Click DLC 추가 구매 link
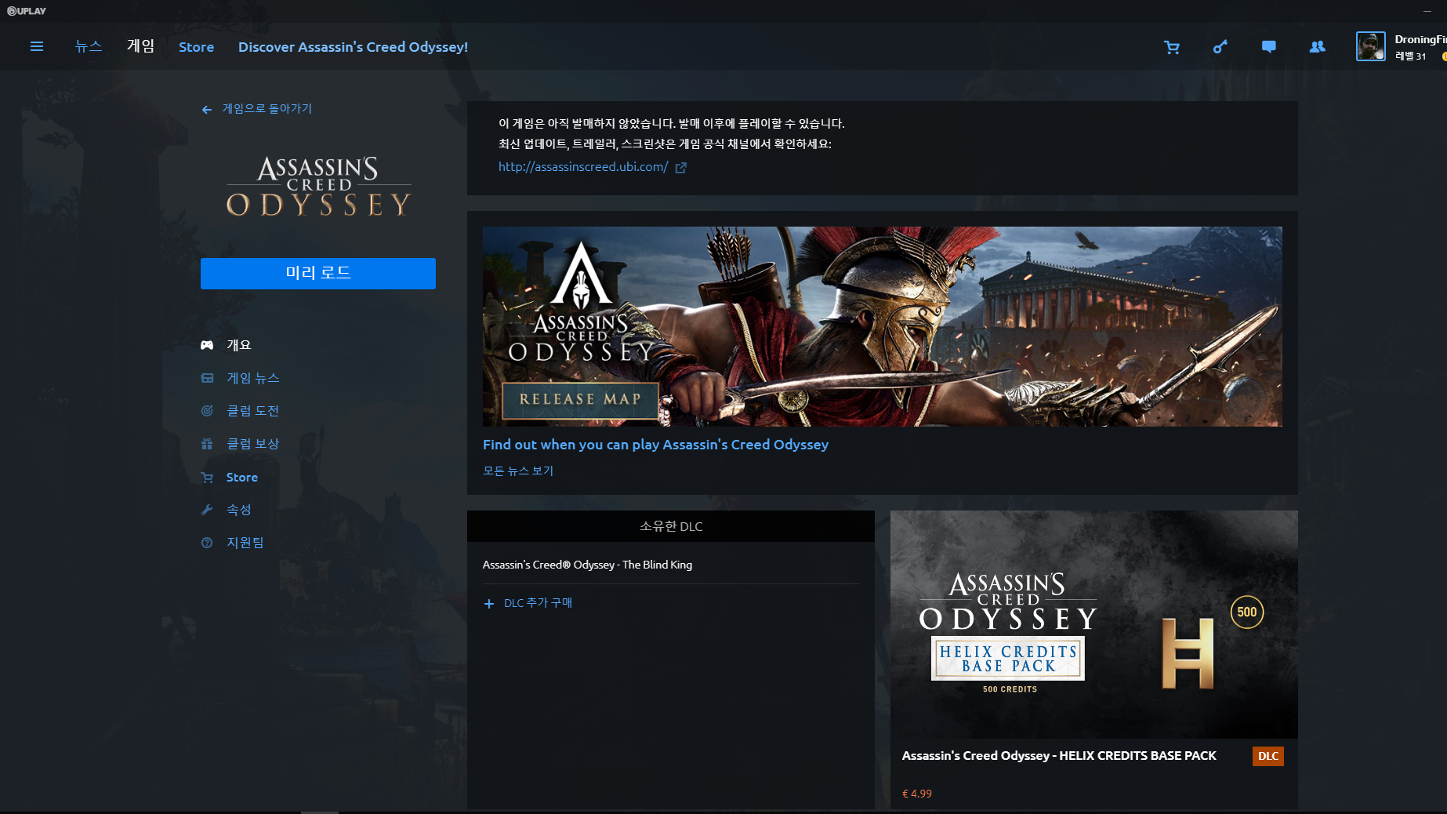 pyautogui.click(x=538, y=603)
